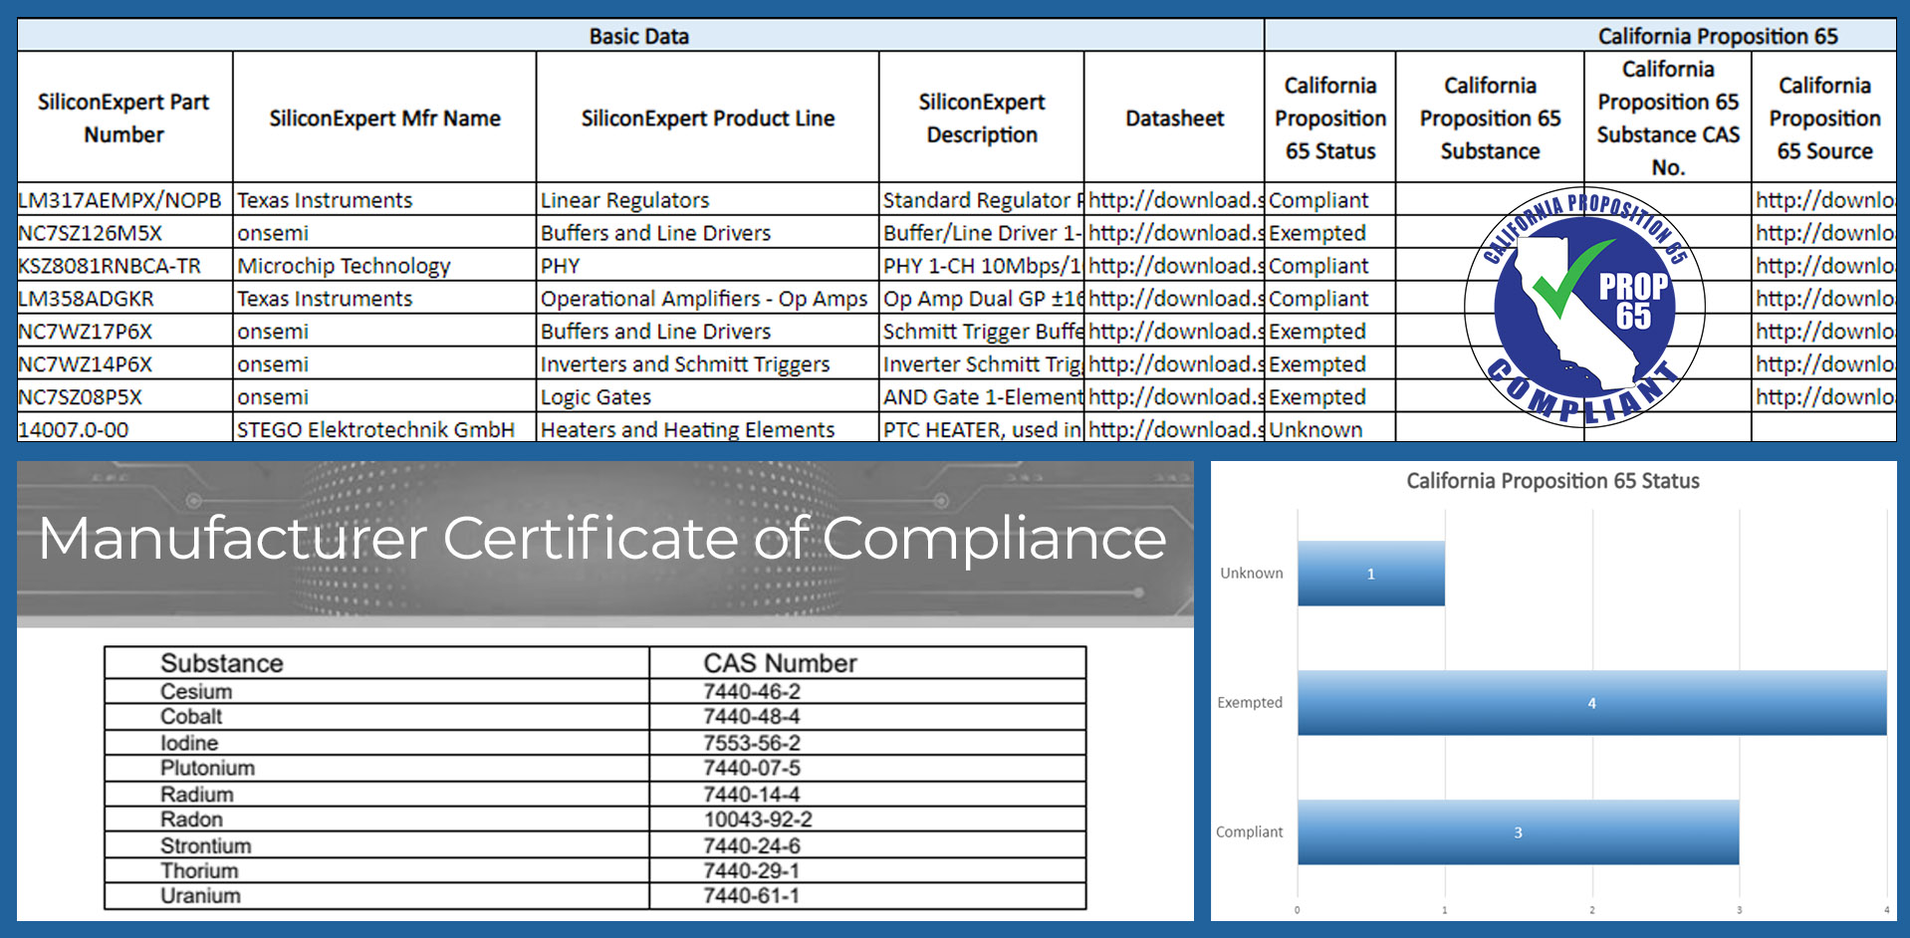The height and width of the screenshot is (938, 1910).
Task: Select the 'Plutonium' substance row
Action: [x=596, y=768]
